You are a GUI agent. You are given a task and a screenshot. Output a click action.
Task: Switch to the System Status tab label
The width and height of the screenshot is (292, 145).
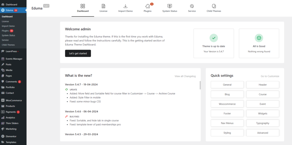pyautogui.click(x=170, y=11)
